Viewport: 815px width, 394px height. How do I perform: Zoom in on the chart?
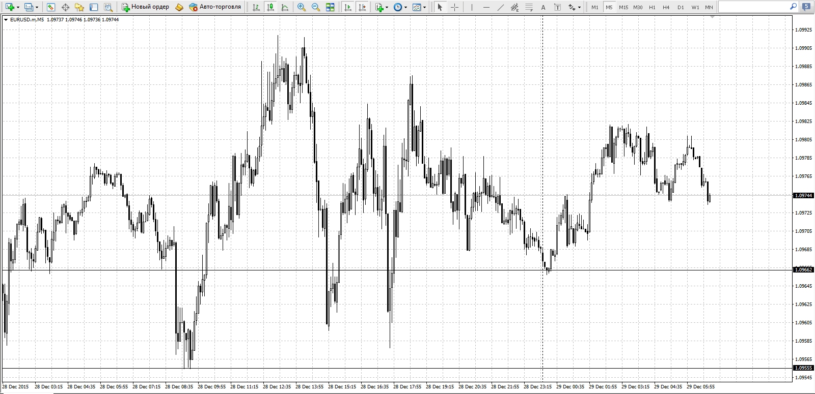point(302,7)
